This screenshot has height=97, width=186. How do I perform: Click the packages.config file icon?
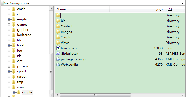tap(58, 59)
